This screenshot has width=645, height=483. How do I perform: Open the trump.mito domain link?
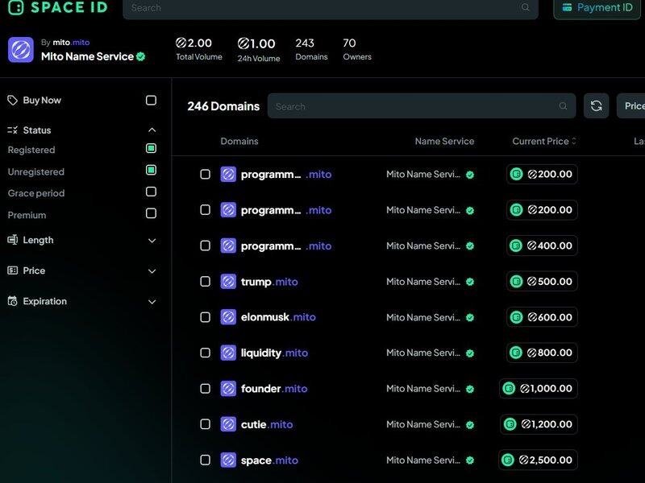pos(269,282)
